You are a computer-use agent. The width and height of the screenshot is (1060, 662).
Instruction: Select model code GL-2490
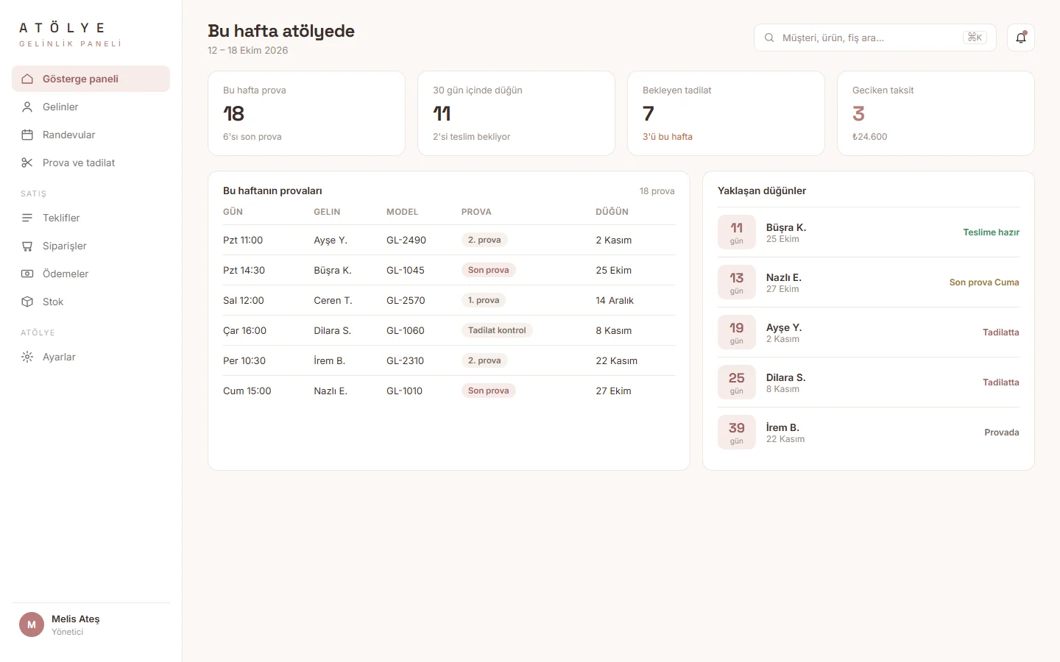coord(406,240)
